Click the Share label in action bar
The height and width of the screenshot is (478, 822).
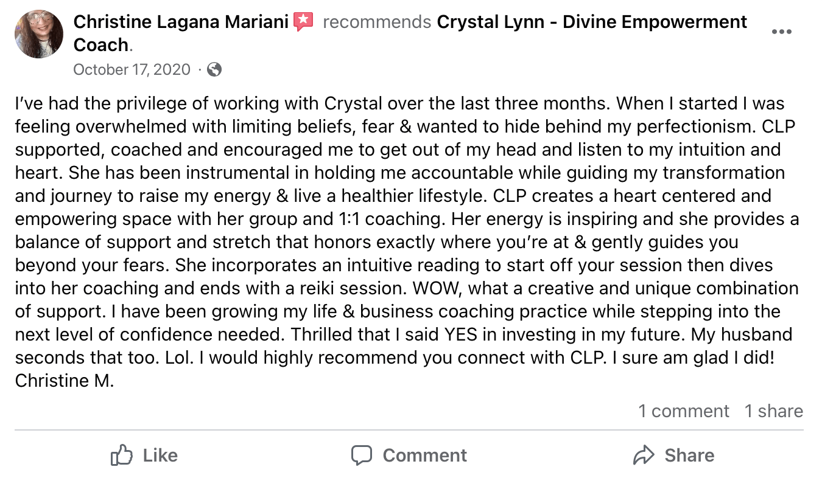click(x=689, y=455)
